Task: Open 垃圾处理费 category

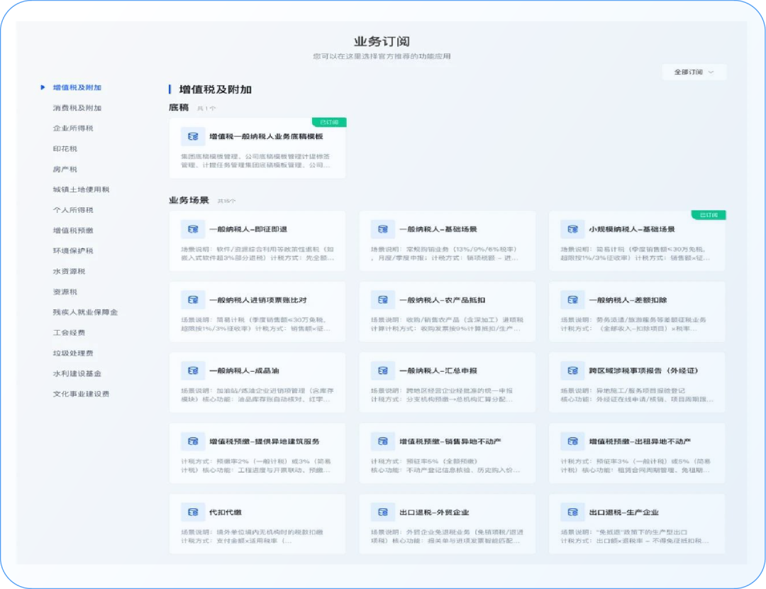Action: (73, 353)
